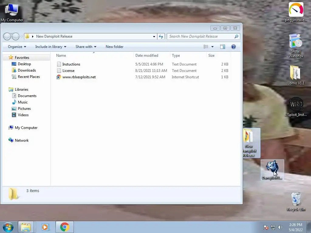This screenshot has width=311, height=233.
Task: Click the 3 items details pane text
Action: [33, 191]
